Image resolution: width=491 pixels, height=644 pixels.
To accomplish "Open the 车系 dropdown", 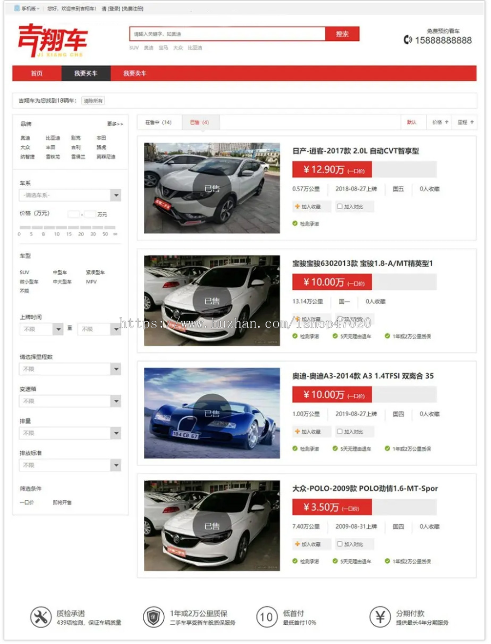I will (70, 195).
